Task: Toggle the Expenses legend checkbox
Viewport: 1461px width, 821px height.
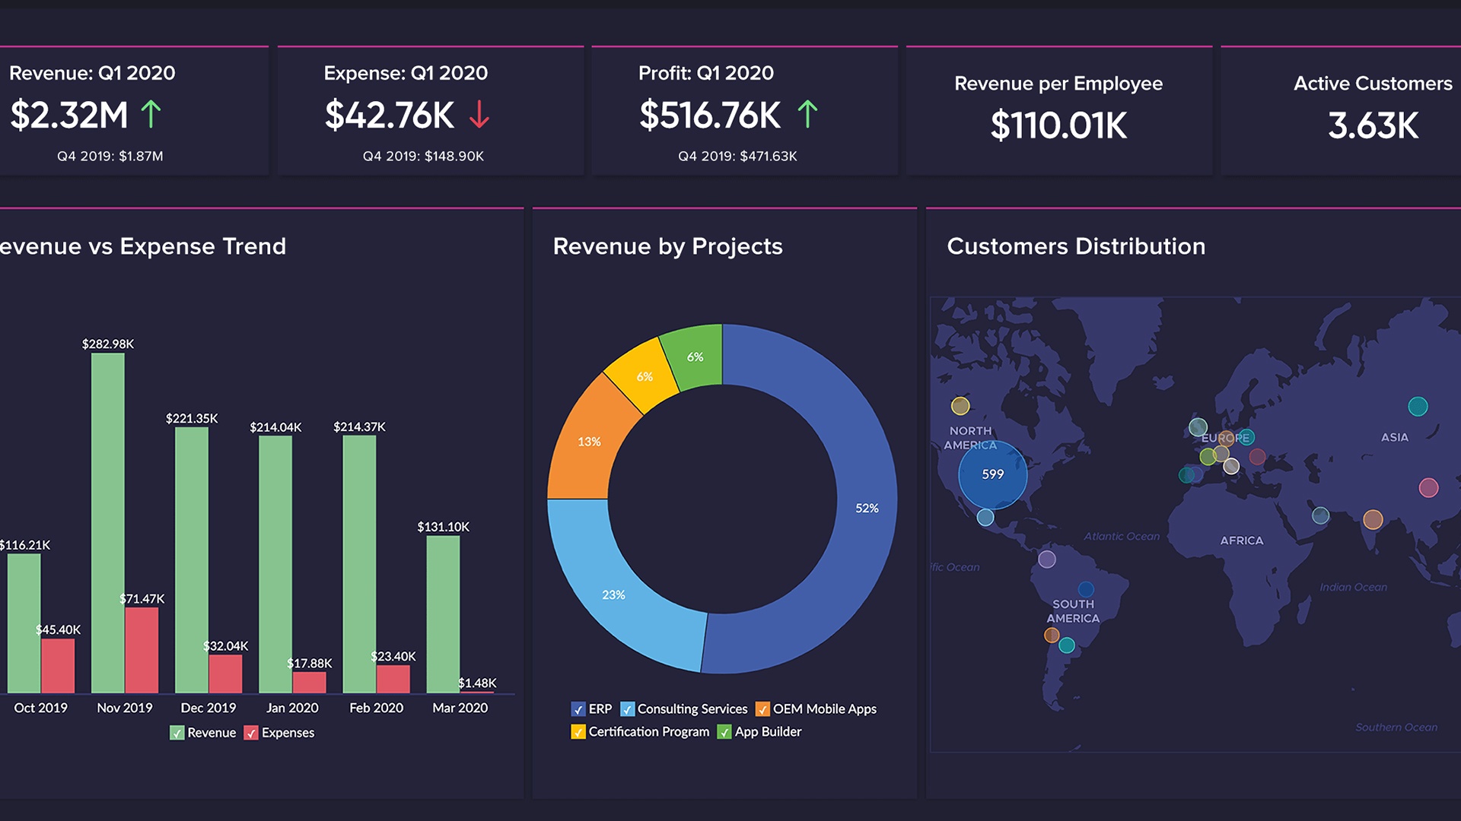Action: point(251,733)
